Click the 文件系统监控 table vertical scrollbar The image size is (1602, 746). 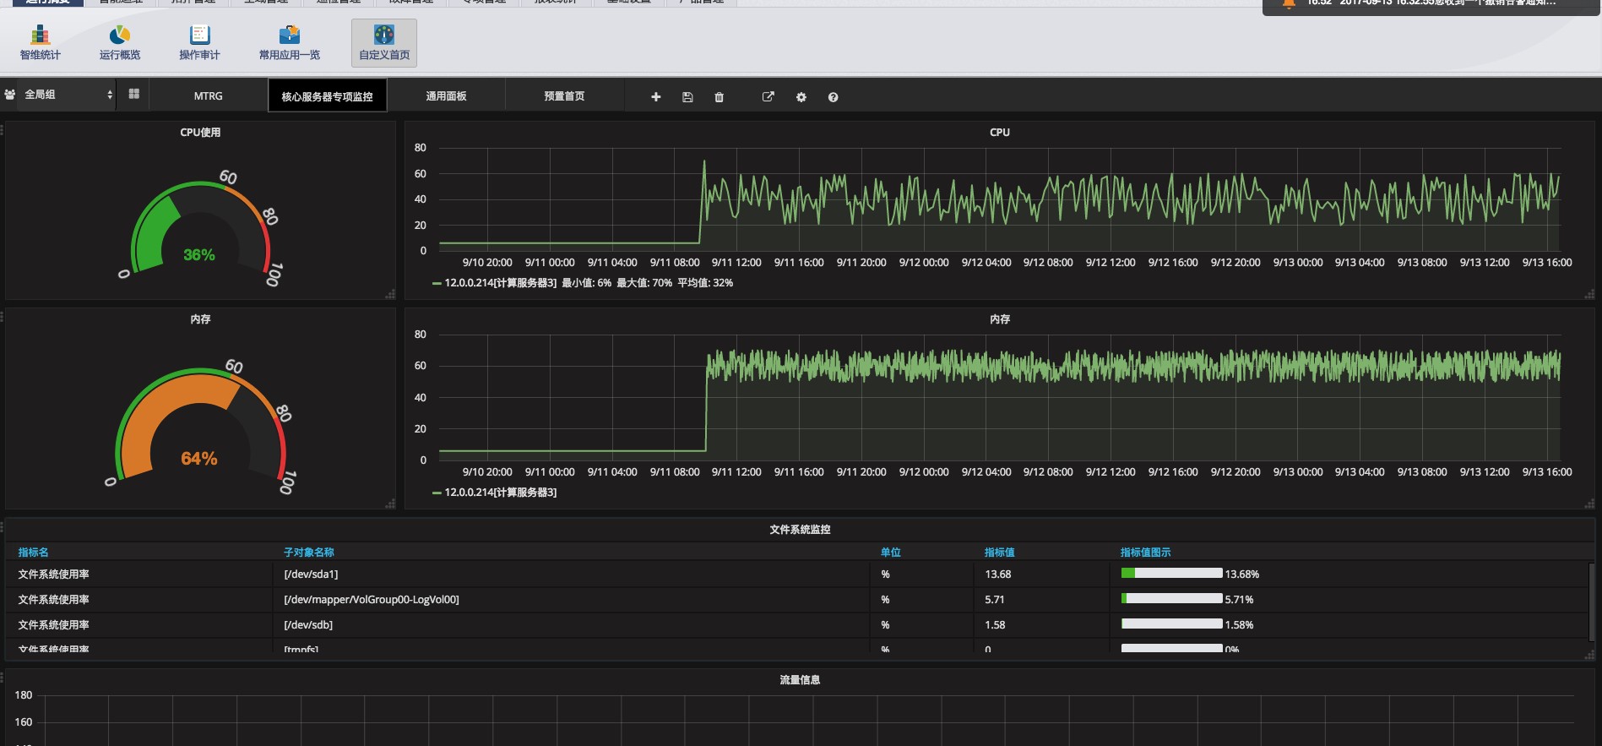pos(1591,602)
